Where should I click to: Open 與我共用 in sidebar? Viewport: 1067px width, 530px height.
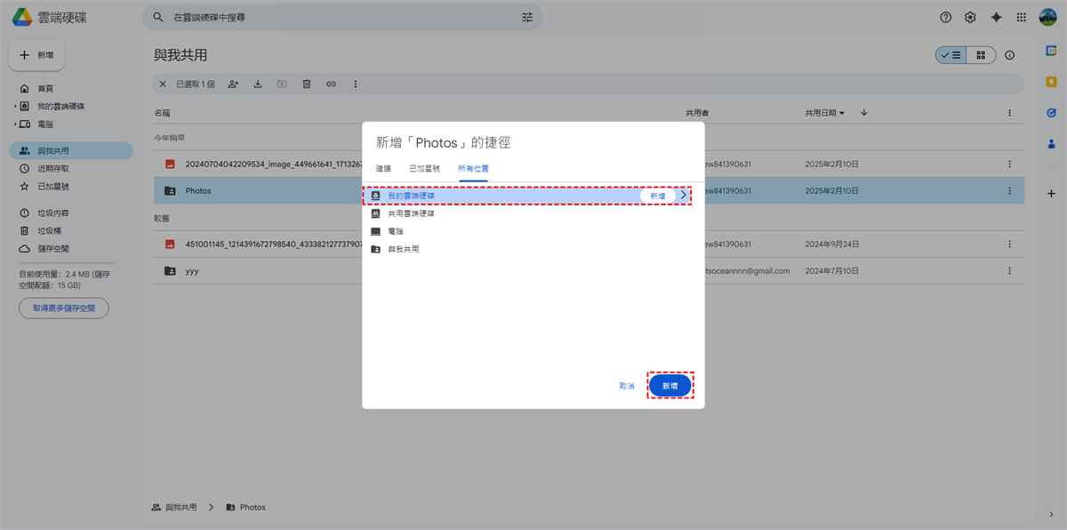point(71,150)
